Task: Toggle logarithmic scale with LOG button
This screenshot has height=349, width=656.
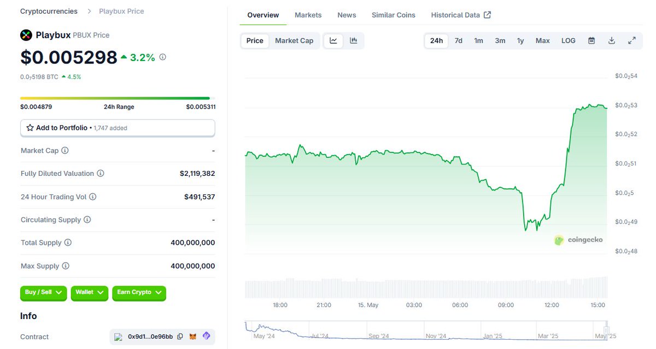Action: pyautogui.click(x=568, y=40)
